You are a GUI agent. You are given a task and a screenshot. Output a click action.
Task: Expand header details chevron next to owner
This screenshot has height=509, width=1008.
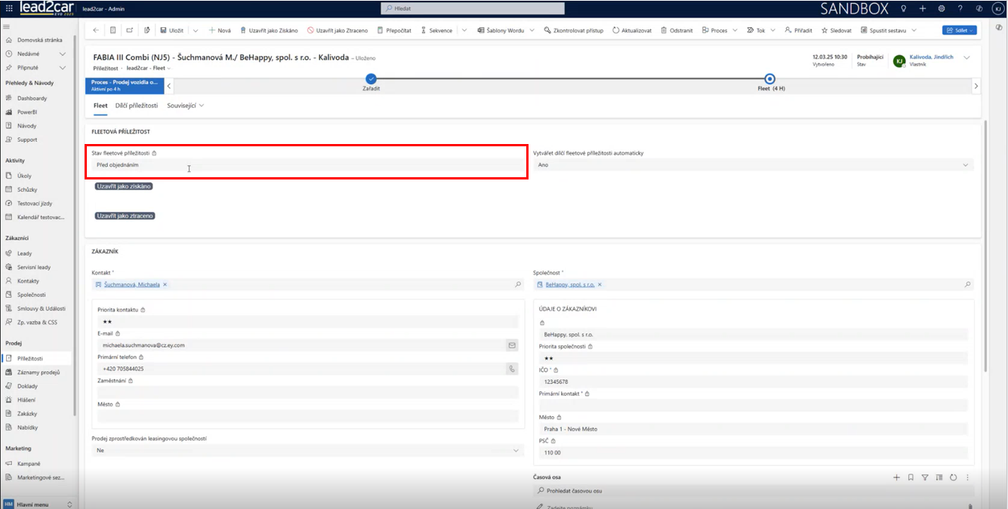pyautogui.click(x=967, y=58)
